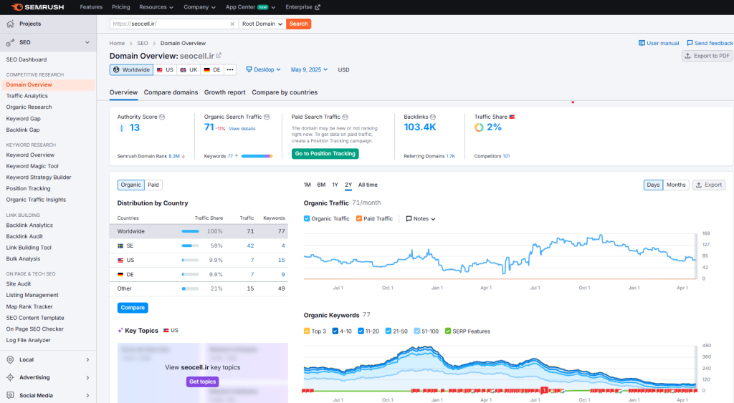
Task: Click Authority Score info icon
Action: [x=162, y=117]
